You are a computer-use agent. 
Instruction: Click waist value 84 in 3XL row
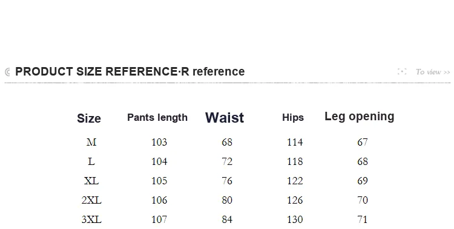click(227, 219)
